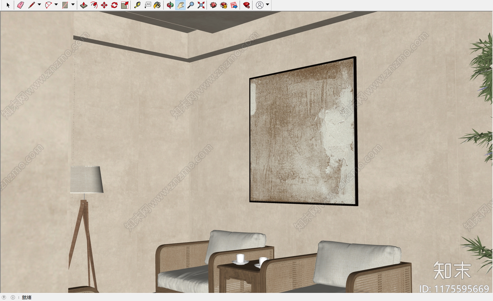The width and height of the screenshot is (493, 301).
Task: Toggle the active Pan hand tool
Action: tap(180, 5)
